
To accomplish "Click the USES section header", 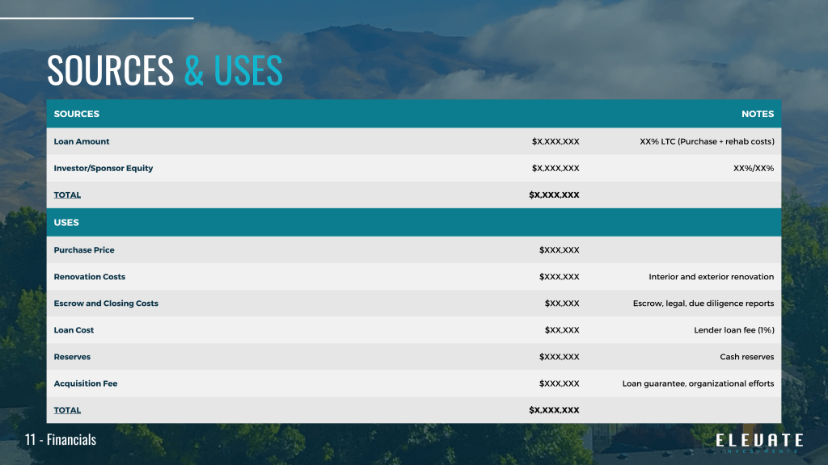I will point(66,222).
